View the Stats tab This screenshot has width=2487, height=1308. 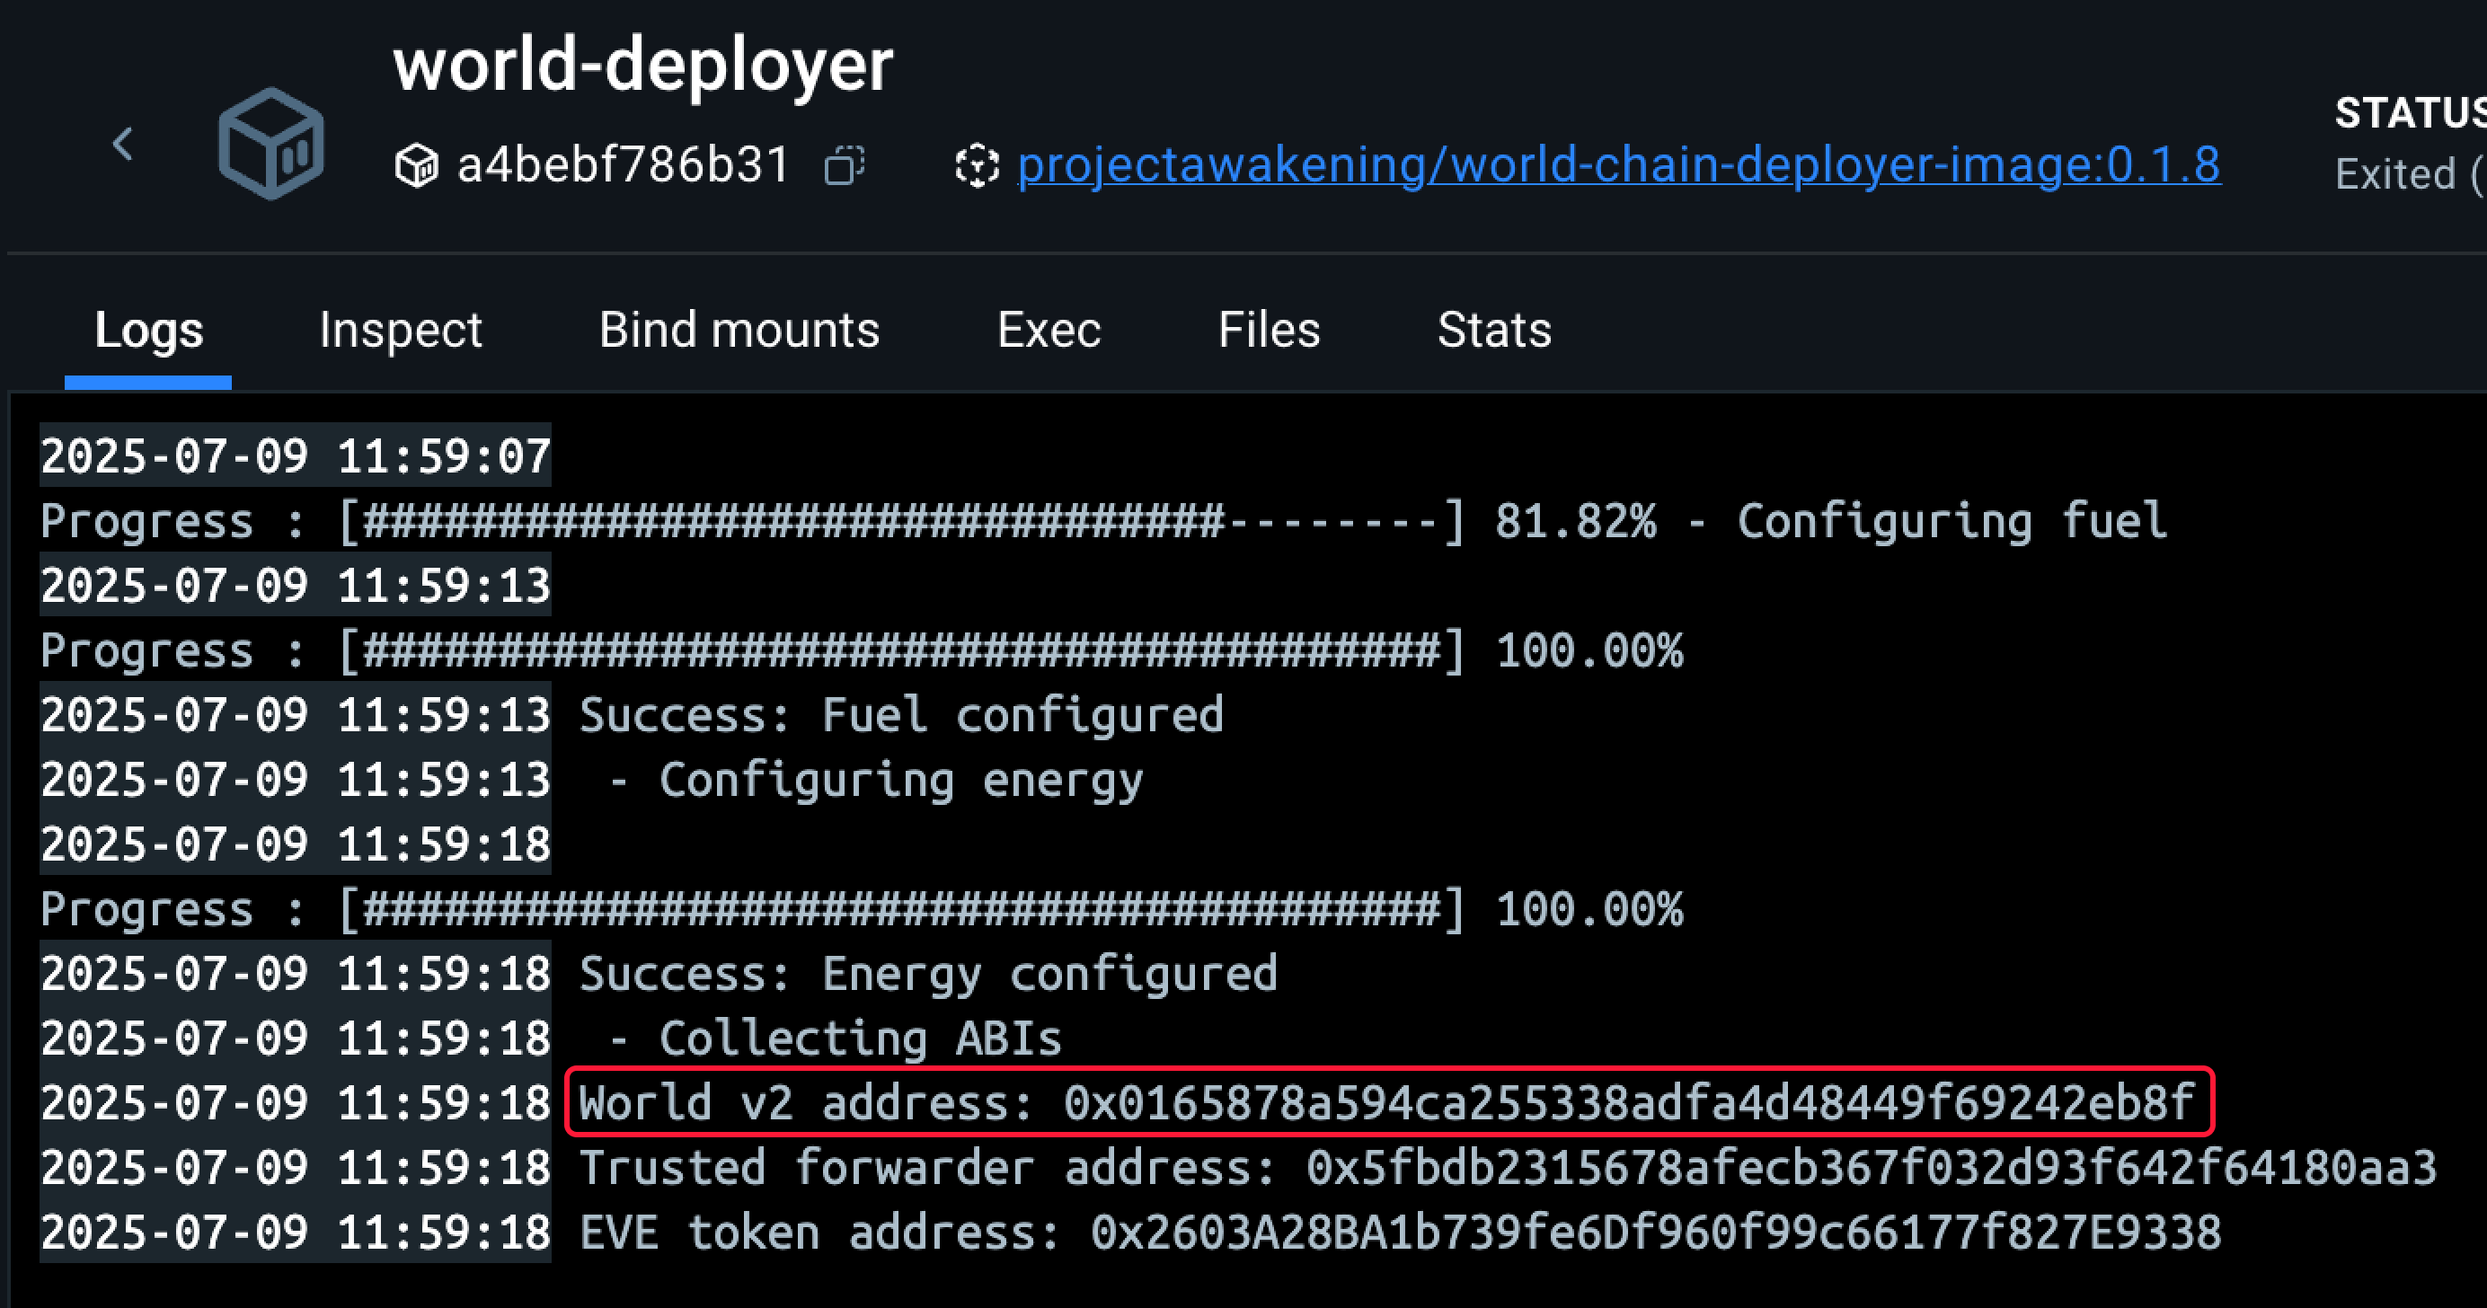click(1494, 330)
